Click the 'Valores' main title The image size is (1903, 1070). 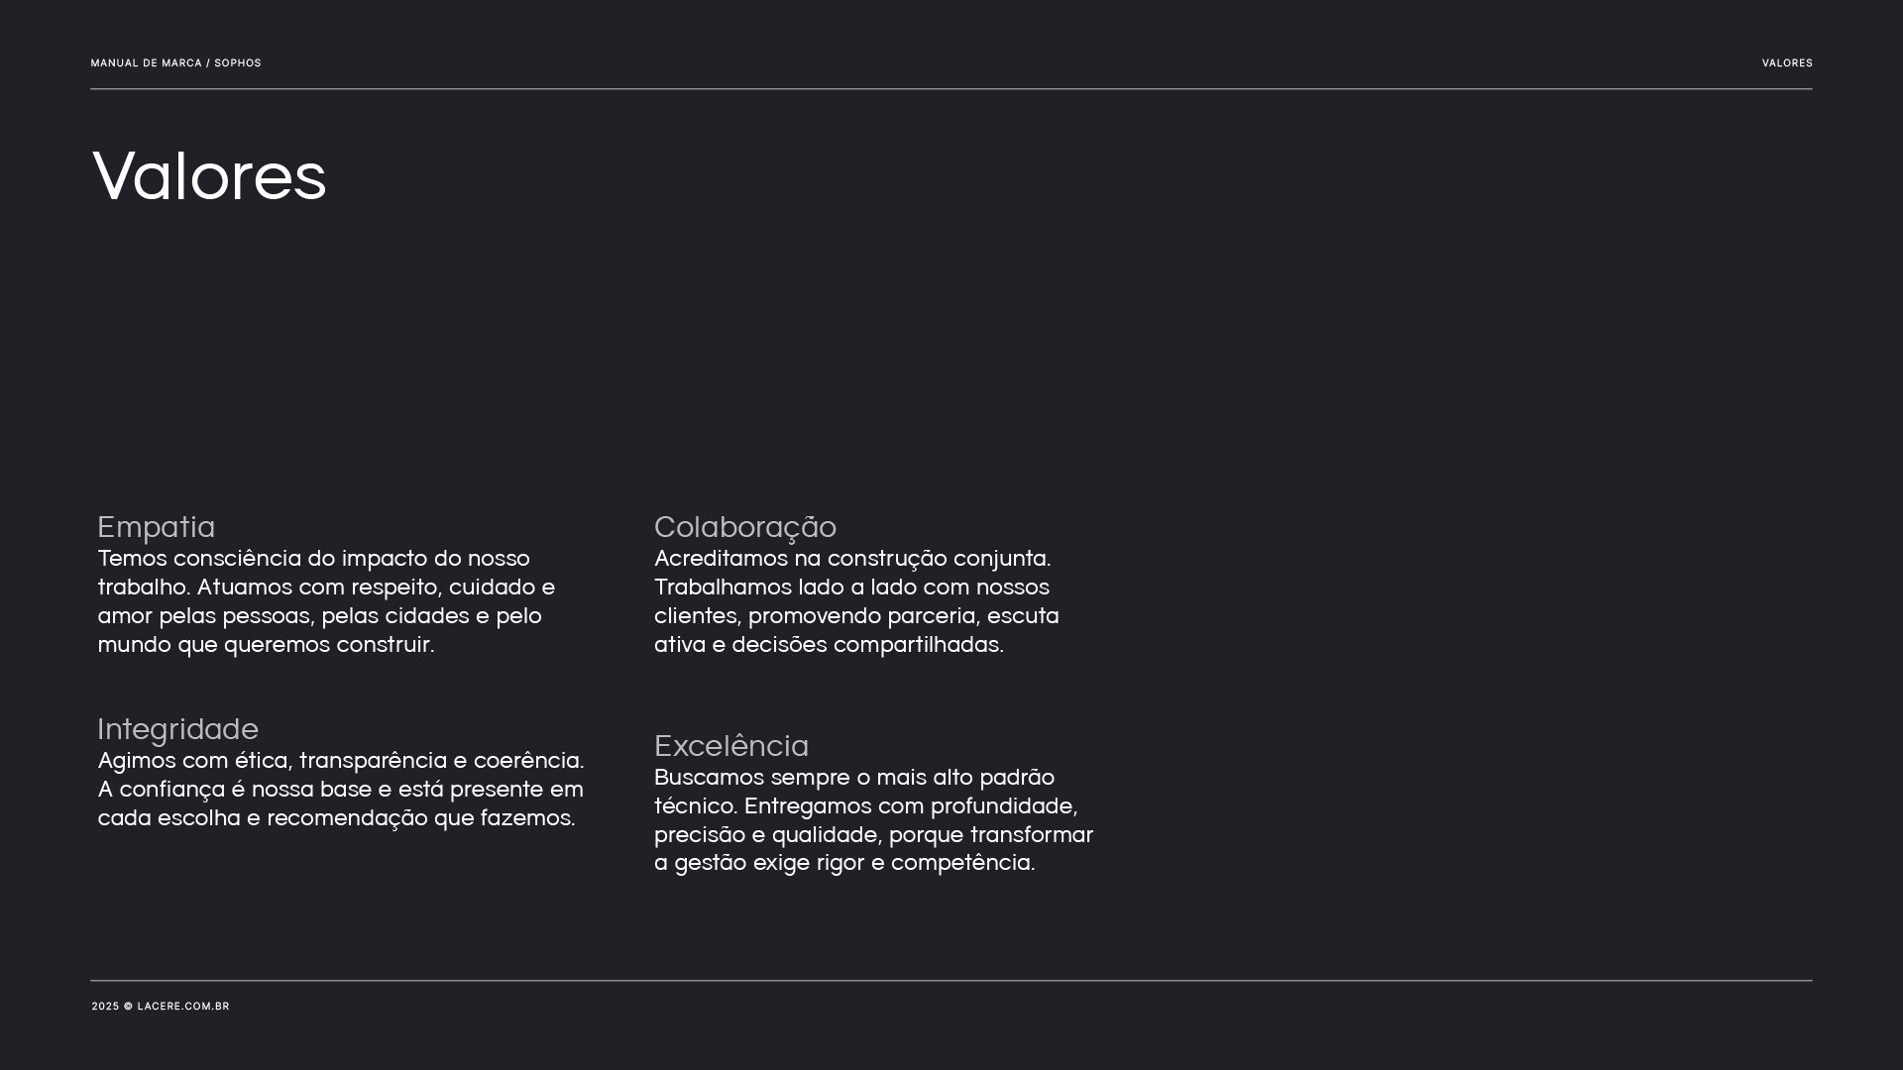(x=209, y=176)
